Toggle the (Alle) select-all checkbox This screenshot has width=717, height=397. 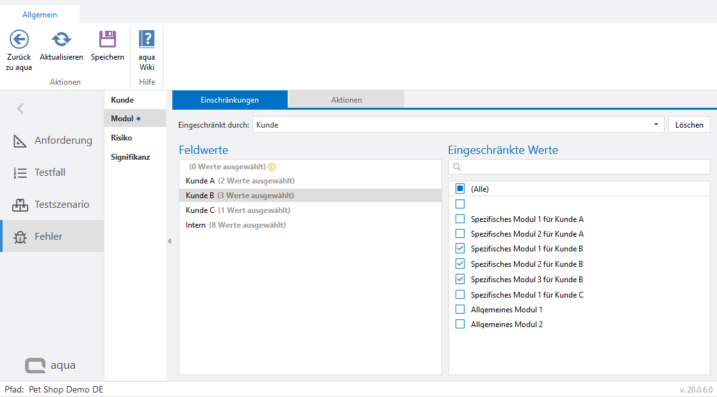(460, 189)
